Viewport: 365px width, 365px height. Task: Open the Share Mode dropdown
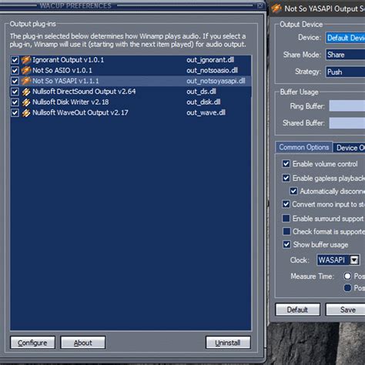point(346,55)
